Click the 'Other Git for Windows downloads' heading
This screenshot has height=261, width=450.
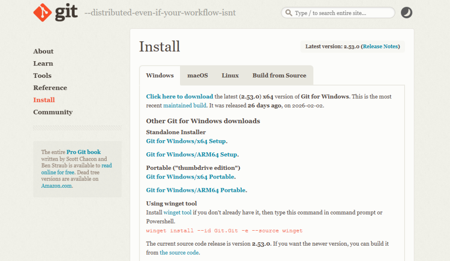coord(203,121)
